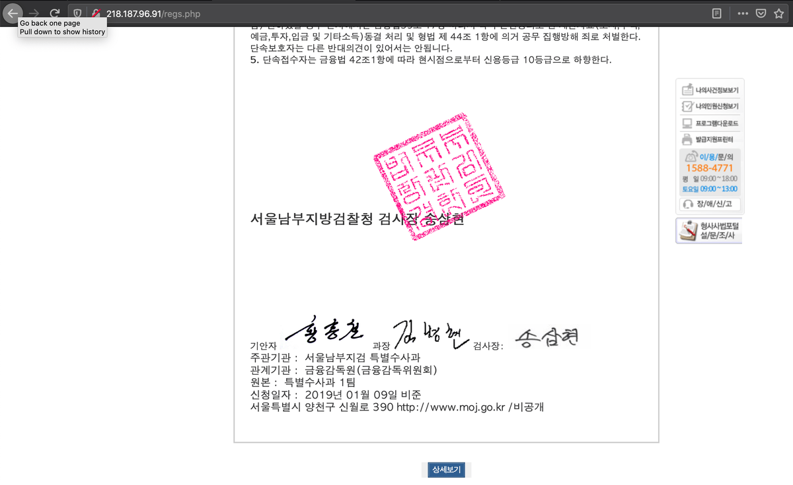This screenshot has width=793, height=485.
Task: Toggle the tracking protection shield
Action: click(x=77, y=13)
